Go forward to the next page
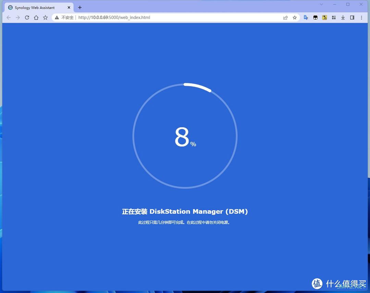370x293 pixels. 18,17
